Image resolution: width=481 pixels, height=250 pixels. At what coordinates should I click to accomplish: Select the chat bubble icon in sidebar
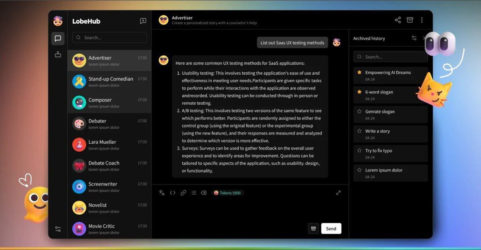[58, 39]
